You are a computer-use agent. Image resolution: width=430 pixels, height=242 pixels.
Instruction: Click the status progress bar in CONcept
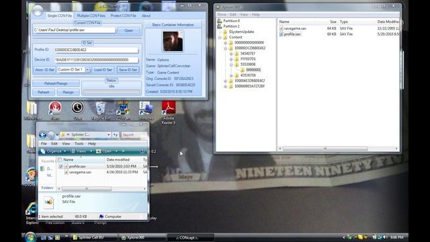click(x=112, y=92)
